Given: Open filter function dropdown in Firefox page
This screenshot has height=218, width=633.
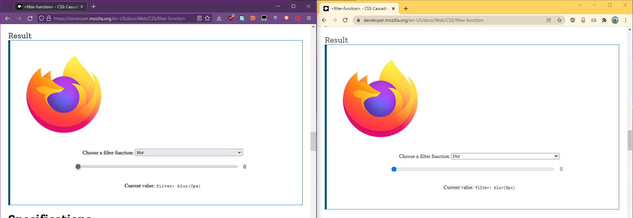Looking at the screenshot, I should (189, 152).
